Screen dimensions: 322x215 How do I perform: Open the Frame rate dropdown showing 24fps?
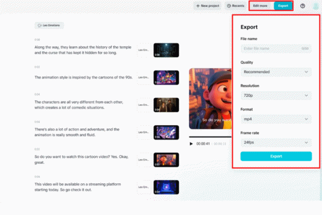276,142
